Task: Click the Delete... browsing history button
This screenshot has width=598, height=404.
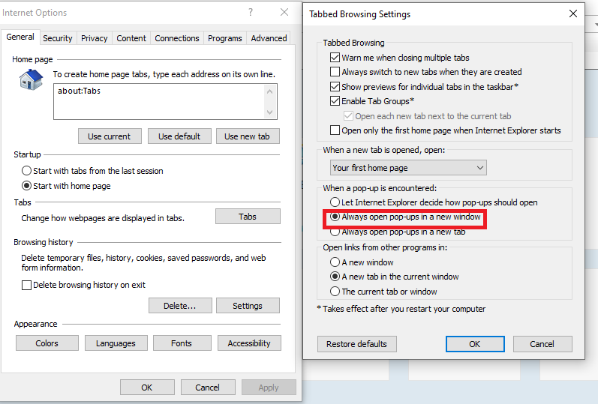Action: click(x=180, y=306)
